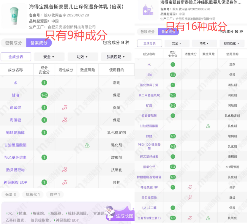
Task: Switch to 包装成分 tab in left panel
Action: [13, 43]
